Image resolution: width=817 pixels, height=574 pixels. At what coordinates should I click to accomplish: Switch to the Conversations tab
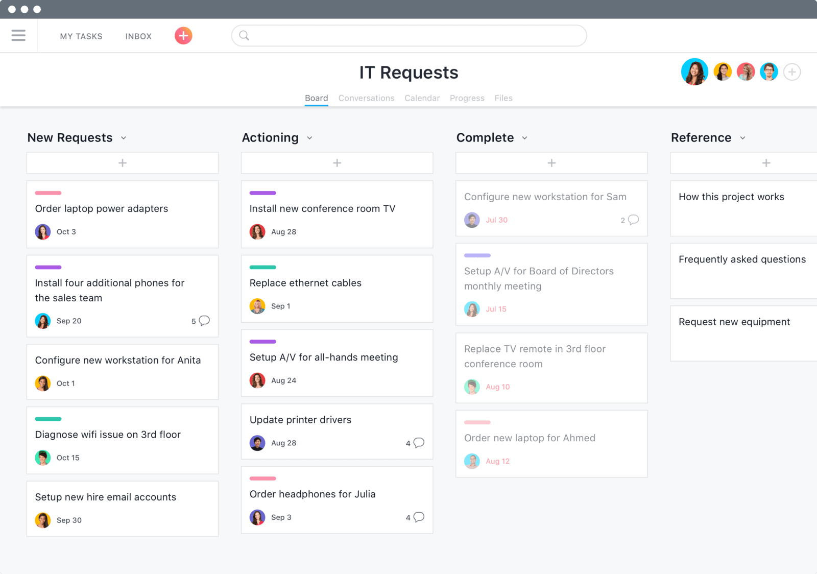pyautogui.click(x=366, y=98)
